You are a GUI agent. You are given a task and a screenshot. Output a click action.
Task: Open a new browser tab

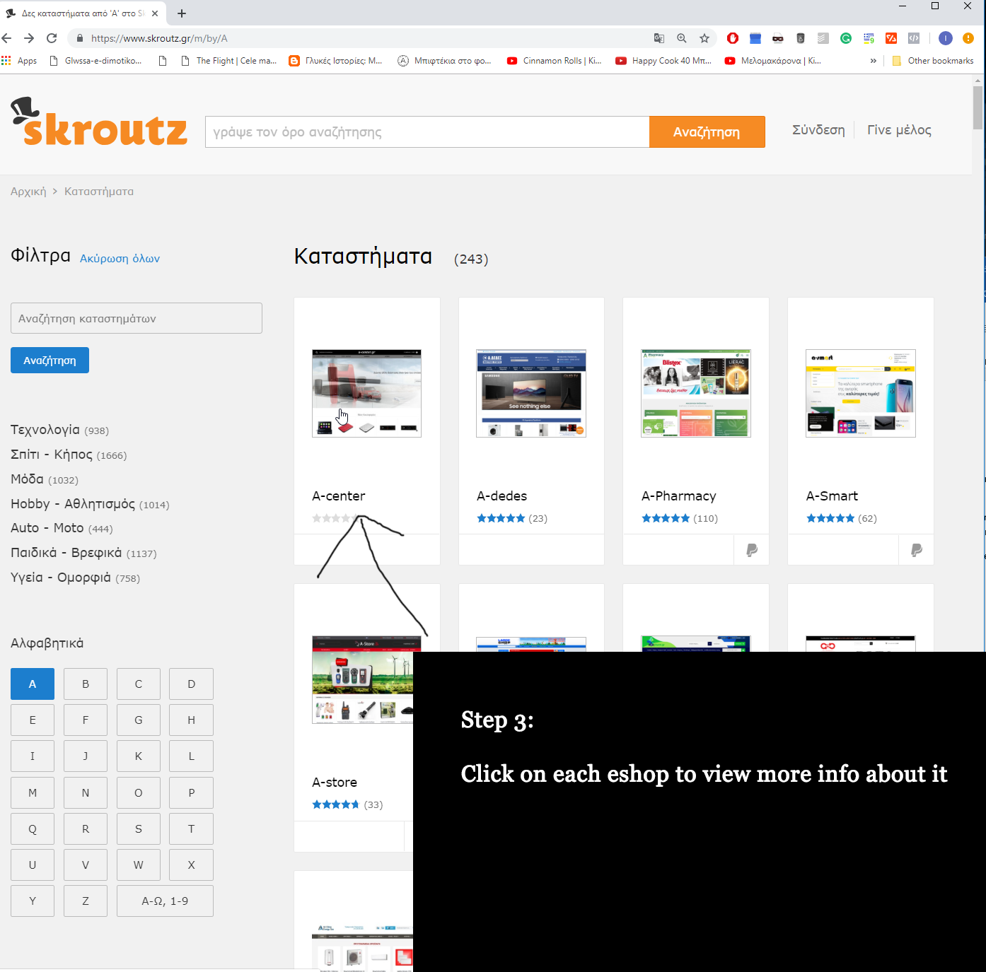tap(182, 13)
